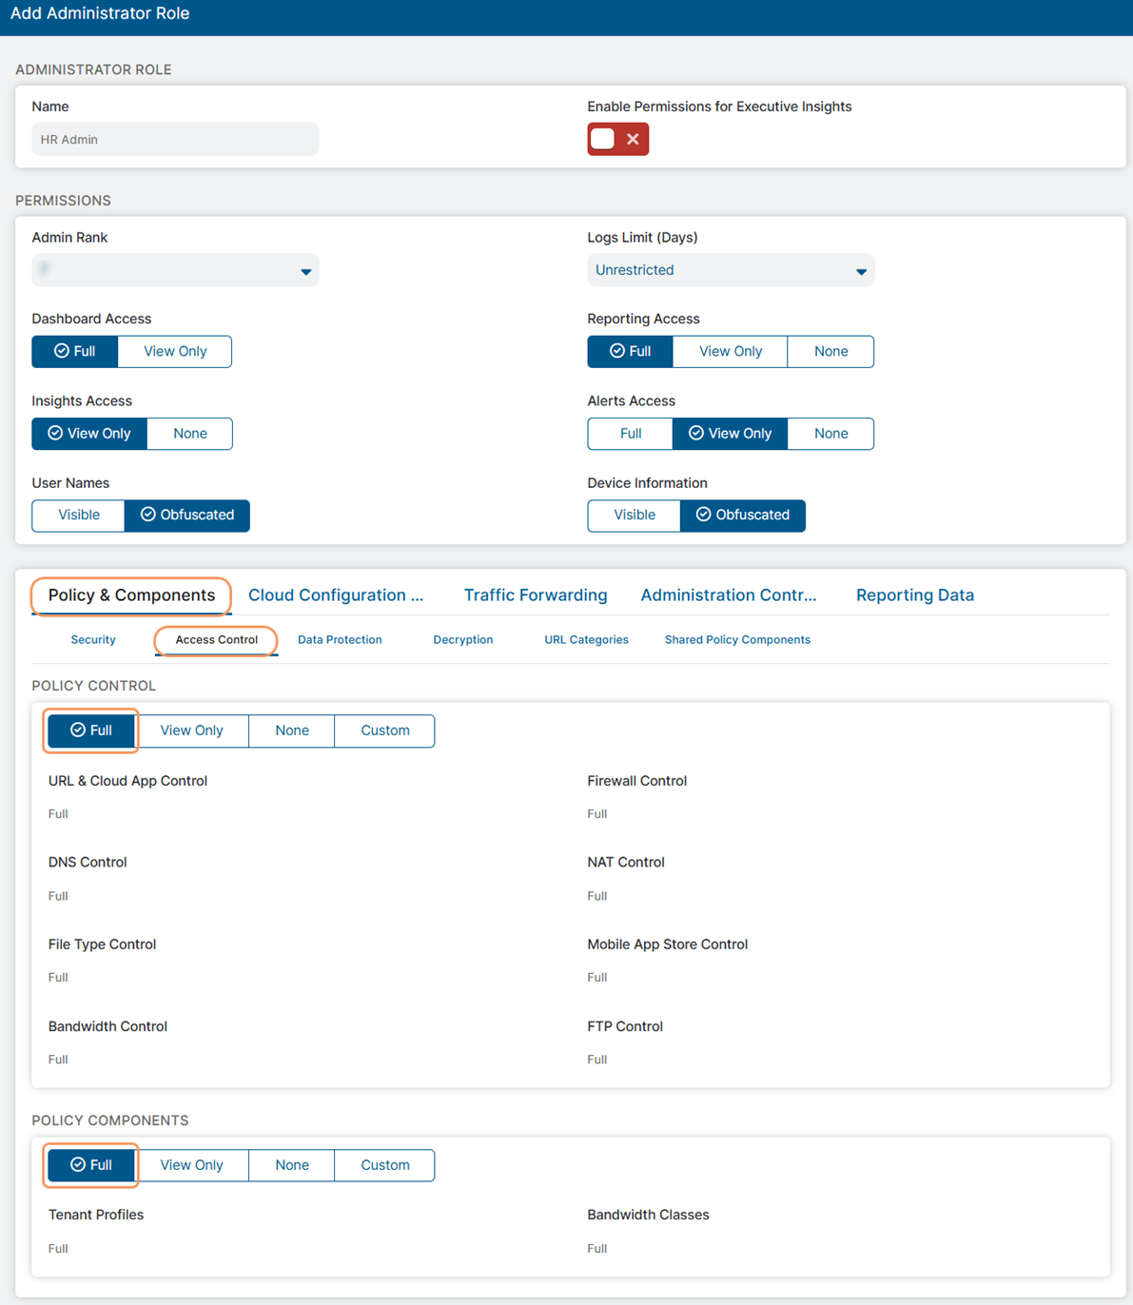The image size is (1133, 1305).
Task: Select None for Insights Access
Action: 190,434
